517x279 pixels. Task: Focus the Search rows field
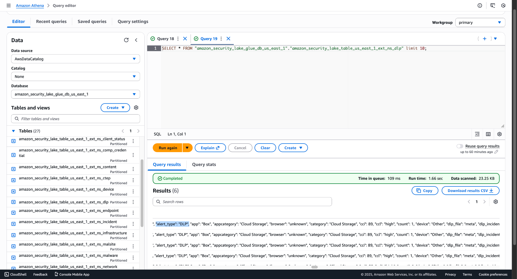click(x=242, y=202)
